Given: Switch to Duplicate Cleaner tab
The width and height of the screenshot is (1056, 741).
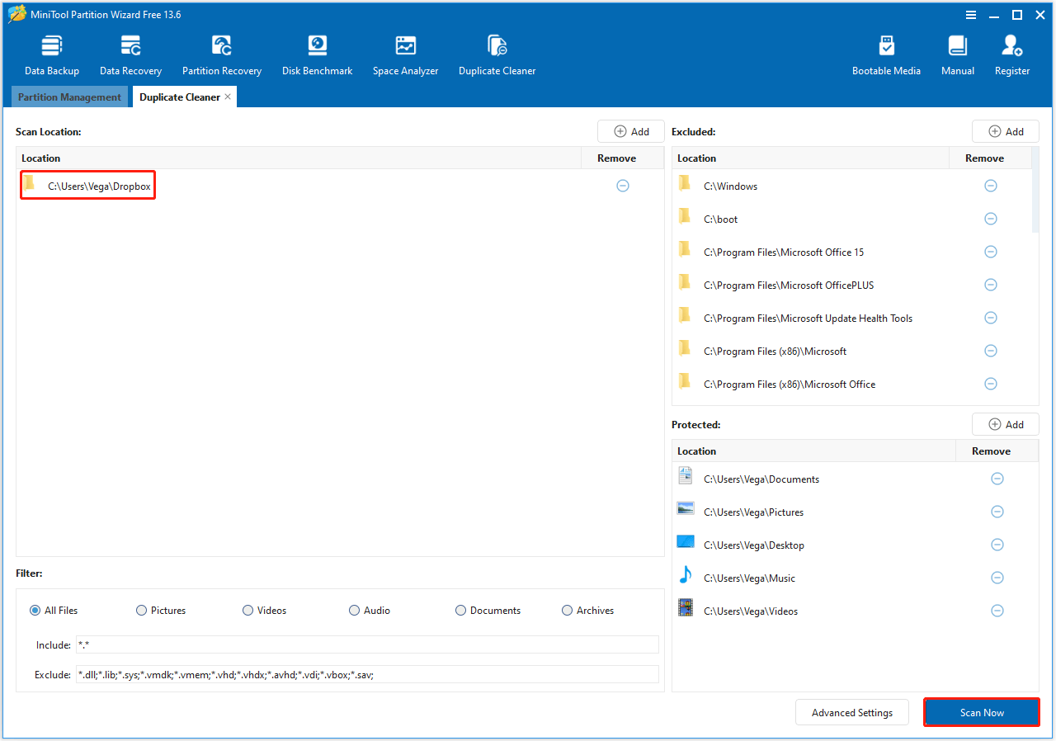Looking at the screenshot, I should (x=180, y=97).
